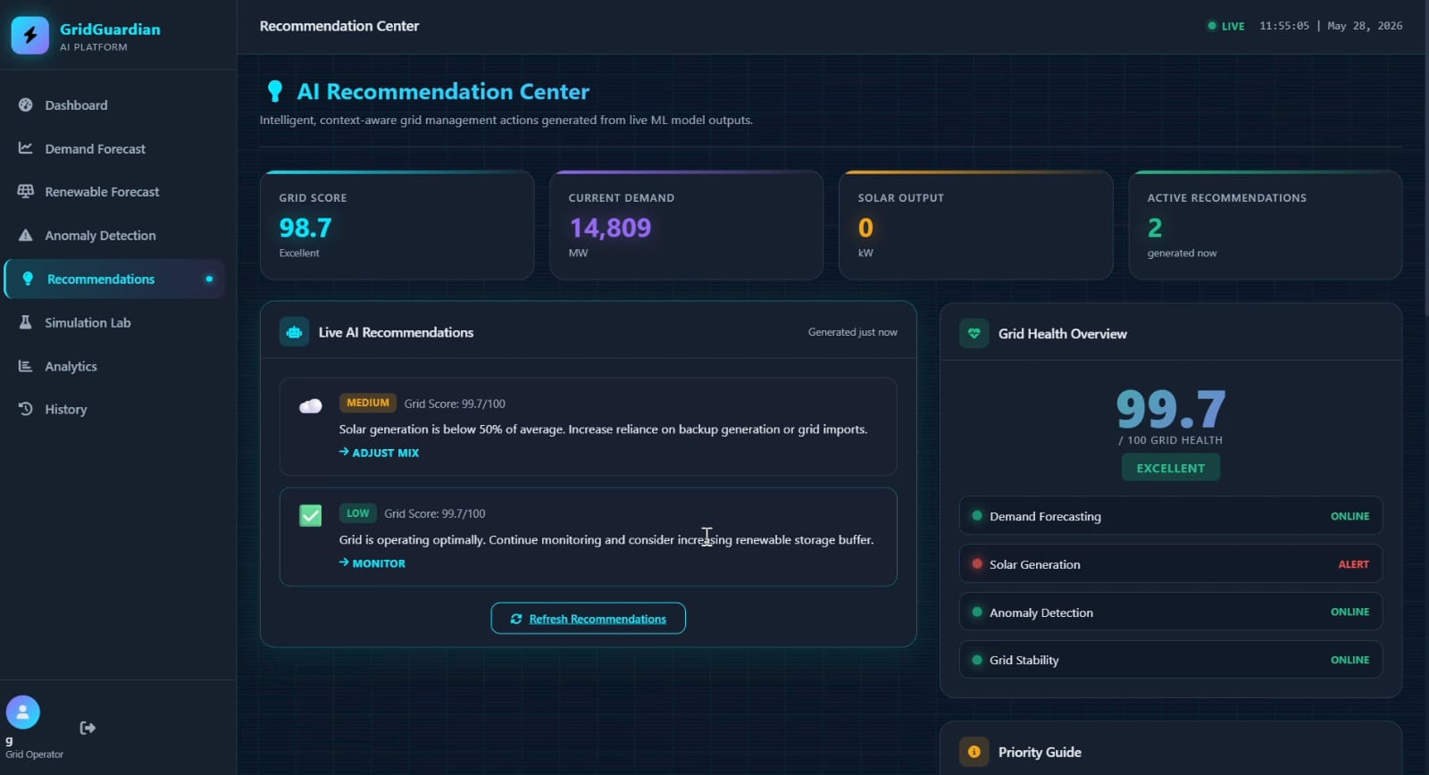Select the Grid Stability status row
This screenshot has width=1429, height=775.
(1171, 660)
